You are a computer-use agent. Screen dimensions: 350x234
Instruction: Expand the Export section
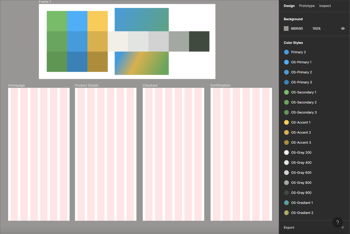coord(289,227)
